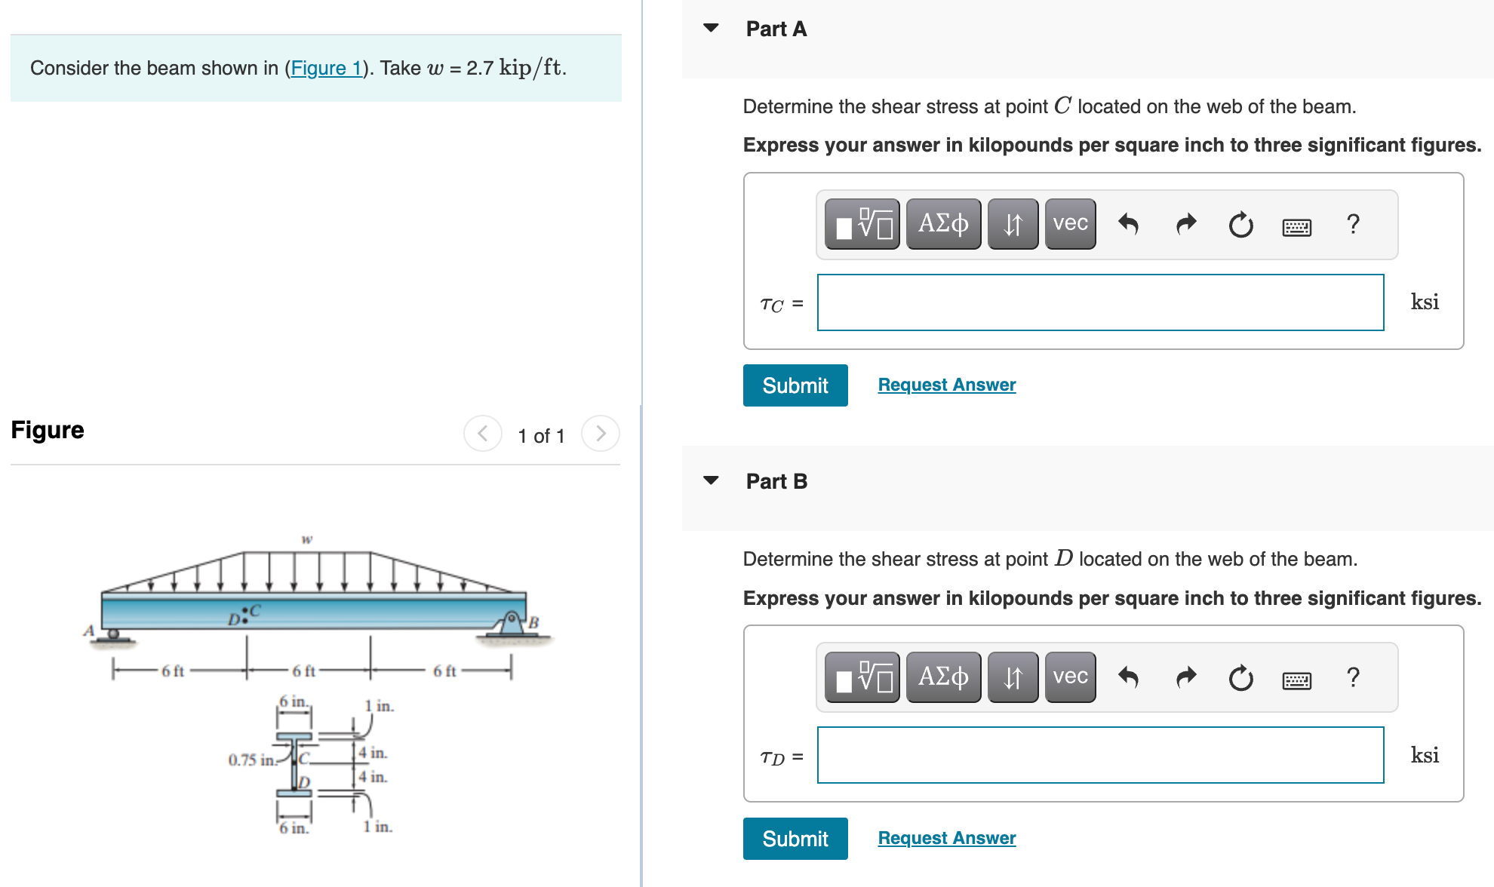
Task: Select the ΑΣφ symbols icon in Part B
Action: tap(942, 677)
